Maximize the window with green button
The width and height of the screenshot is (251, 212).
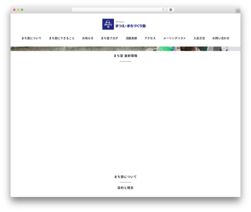click(22, 10)
